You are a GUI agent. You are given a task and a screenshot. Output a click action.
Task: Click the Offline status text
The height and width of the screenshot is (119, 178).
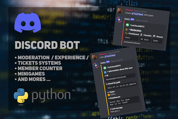pyautogui.click(x=113, y=94)
